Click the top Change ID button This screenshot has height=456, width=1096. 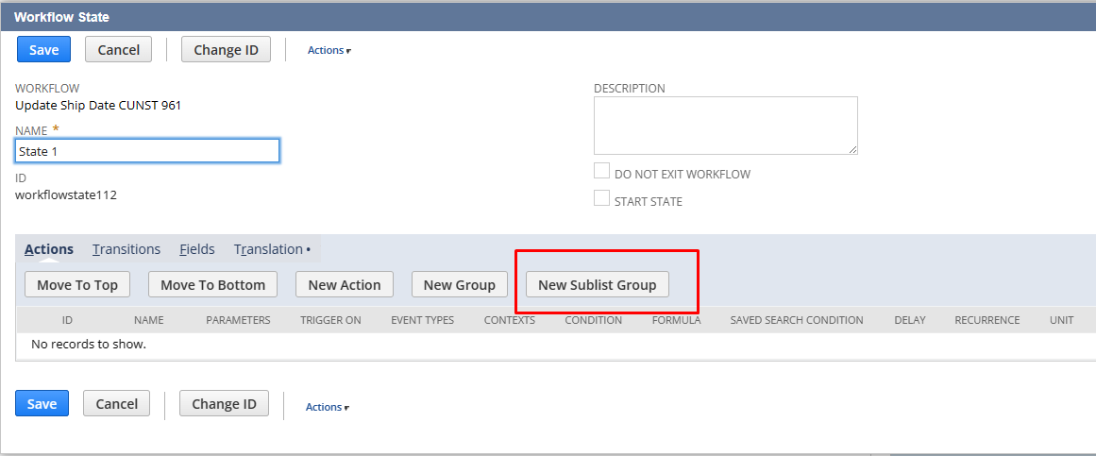pos(226,50)
